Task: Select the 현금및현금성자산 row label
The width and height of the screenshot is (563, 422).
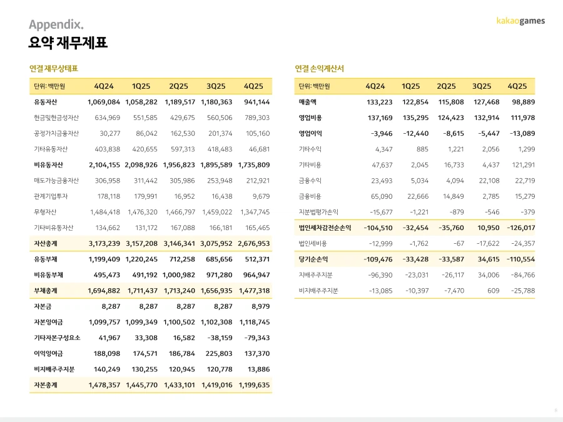Action: click(x=56, y=118)
